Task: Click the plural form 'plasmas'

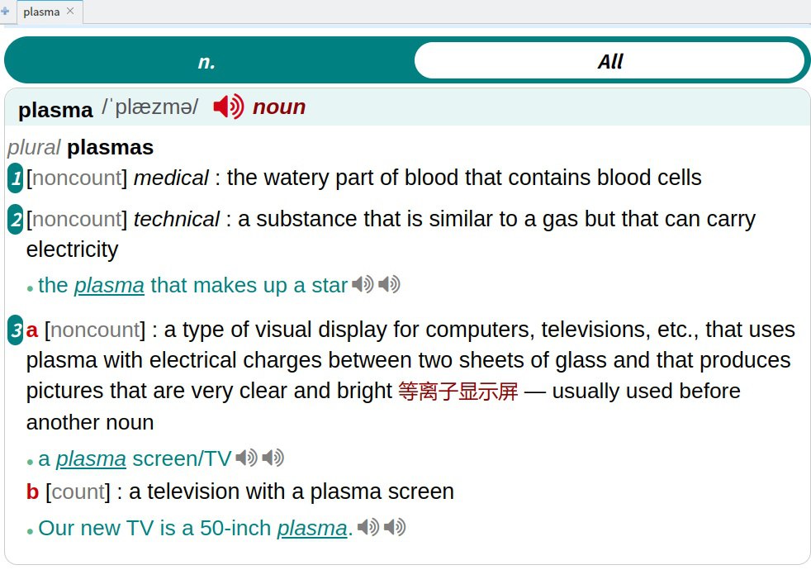Action: [110, 148]
